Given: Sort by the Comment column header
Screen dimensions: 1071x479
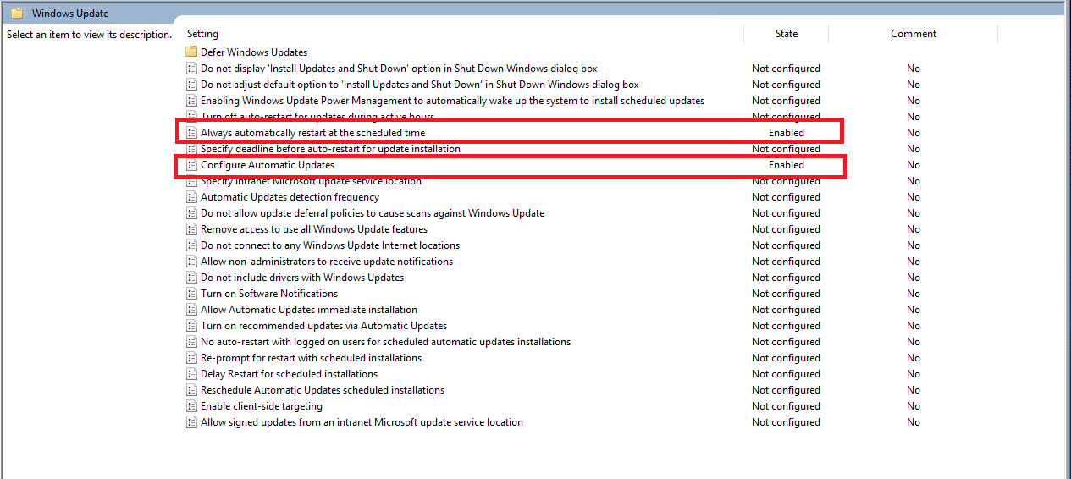Looking at the screenshot, I should (913, 34).
